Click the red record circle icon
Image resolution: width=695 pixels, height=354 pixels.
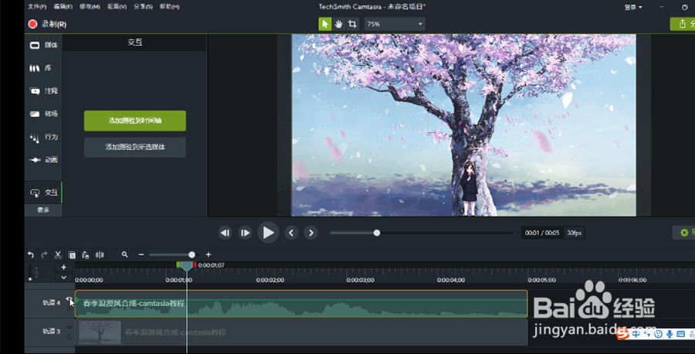[x=32, y=24]
